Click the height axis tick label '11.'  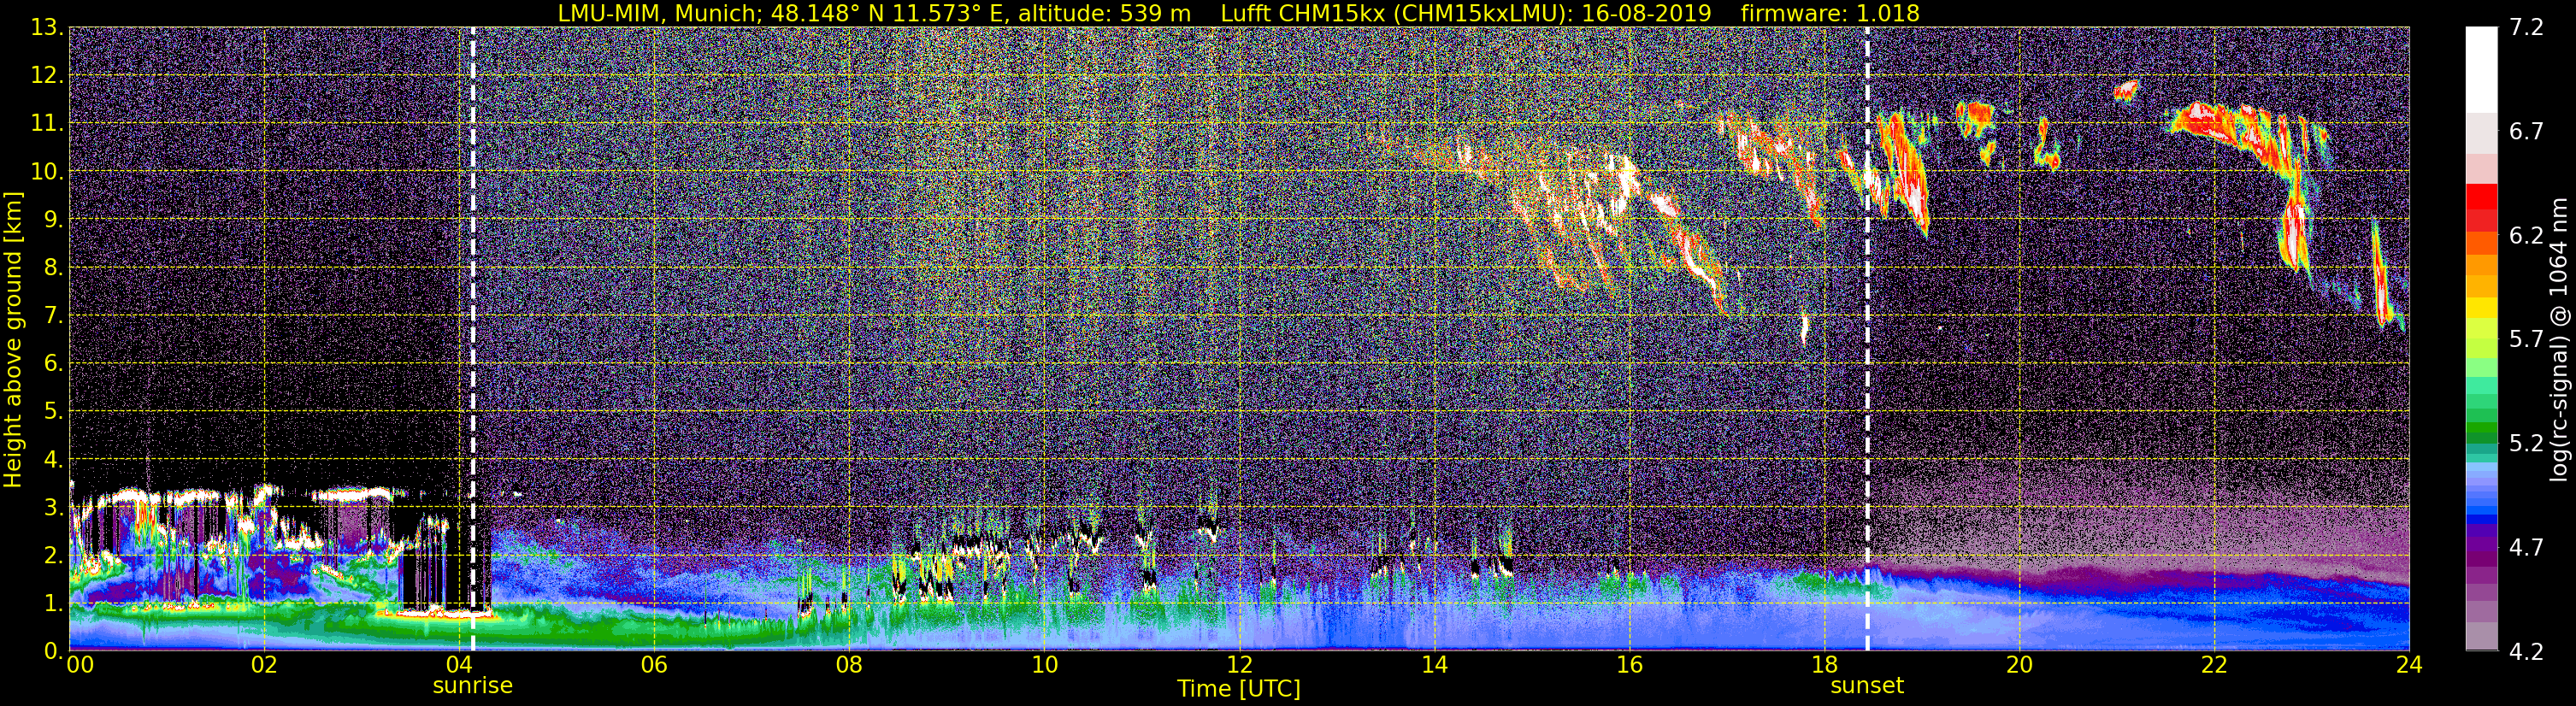coord(46,123)
